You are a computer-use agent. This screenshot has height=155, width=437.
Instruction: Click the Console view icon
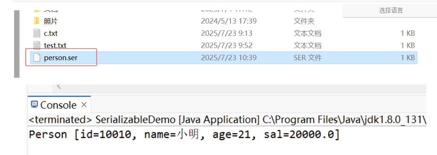[x=34, y=105]
